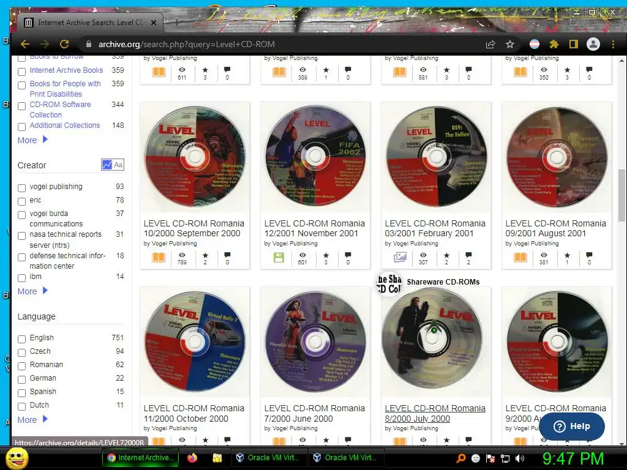Click the comments icon under 03/2001 February 2001
The image size is (627, 470).
(x=468, y=255)
